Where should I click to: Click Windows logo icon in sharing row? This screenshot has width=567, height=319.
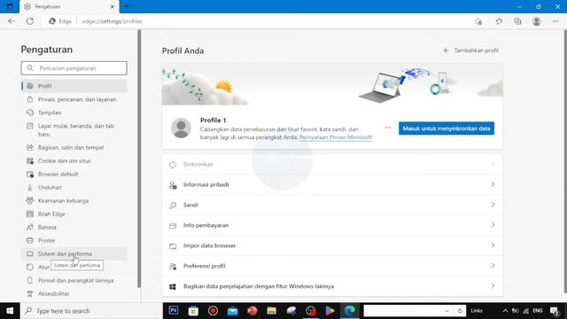[x=173, y=287]
